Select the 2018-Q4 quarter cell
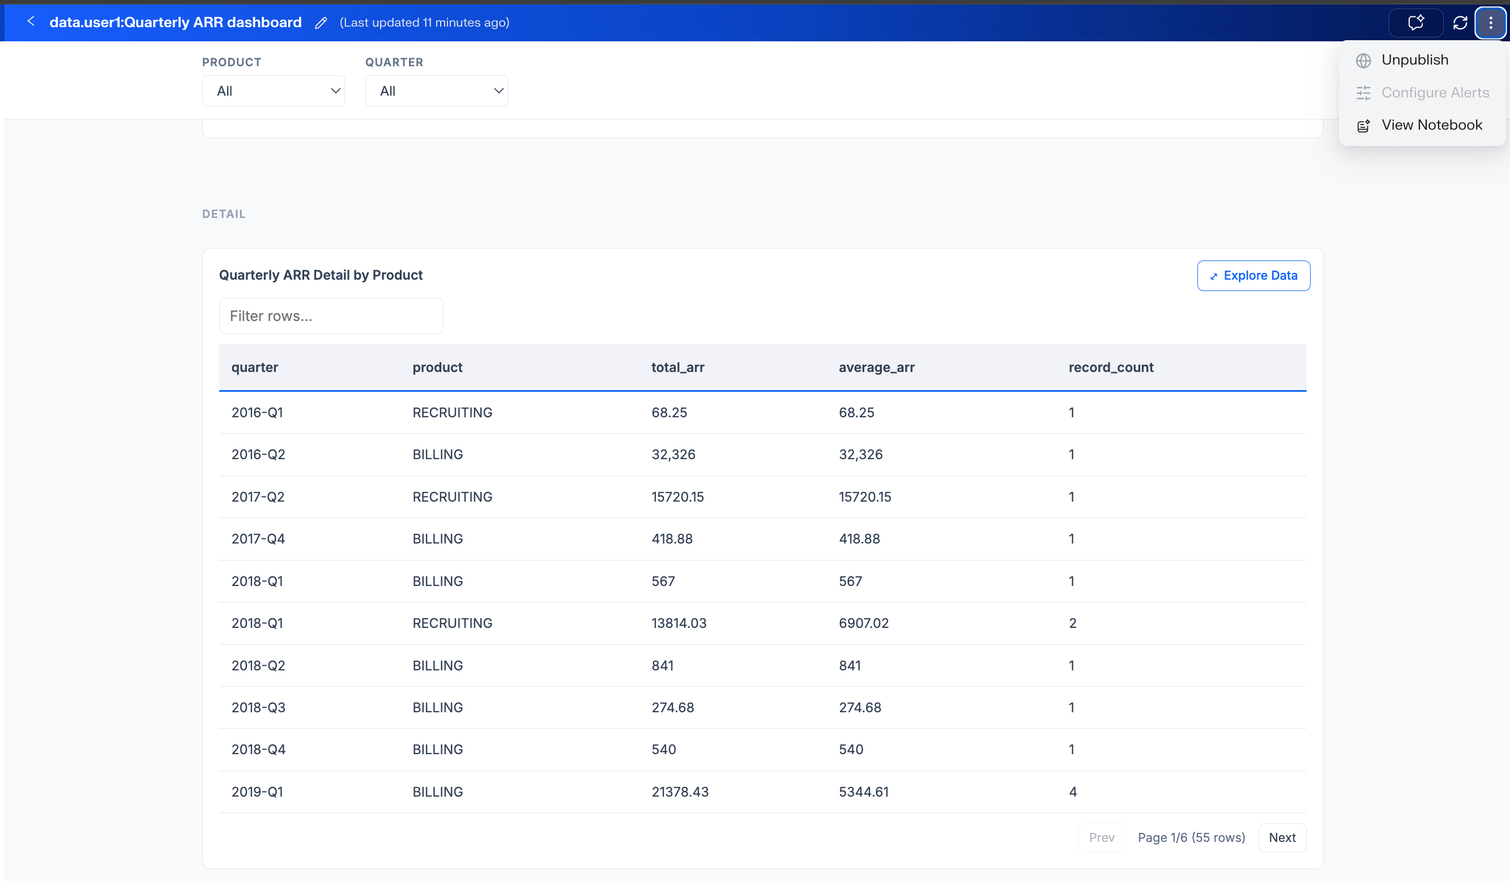 [x=258, y=749]
